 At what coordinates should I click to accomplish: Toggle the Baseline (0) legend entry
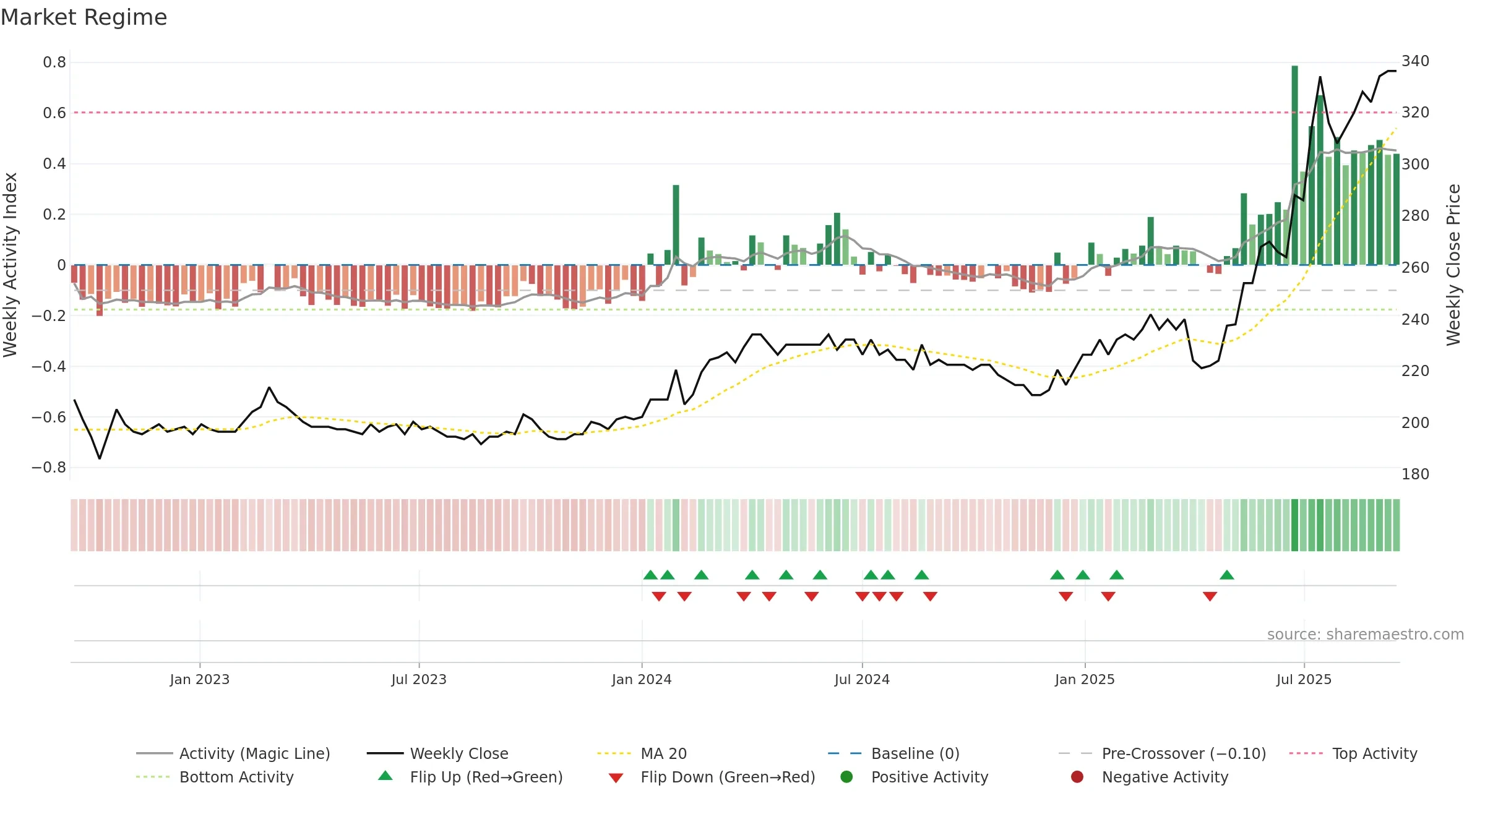click(893, 753)
